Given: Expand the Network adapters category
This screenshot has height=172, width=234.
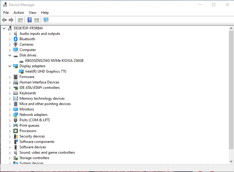Looking at the screenshot, I should (x=10, y=115).
